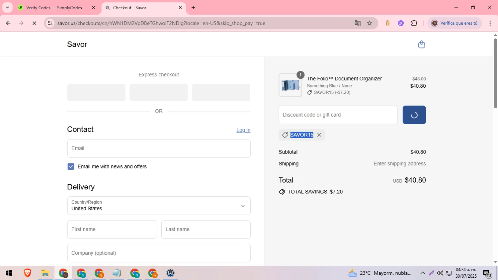Viewport: 498px width, 280px height.
Task: Show hidden system tray icons
Action: point(423,273)
